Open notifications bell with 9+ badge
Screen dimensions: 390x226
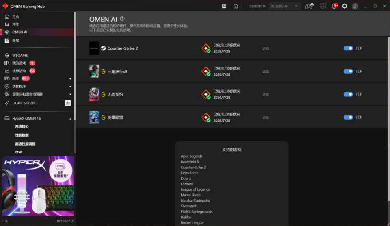334,6
